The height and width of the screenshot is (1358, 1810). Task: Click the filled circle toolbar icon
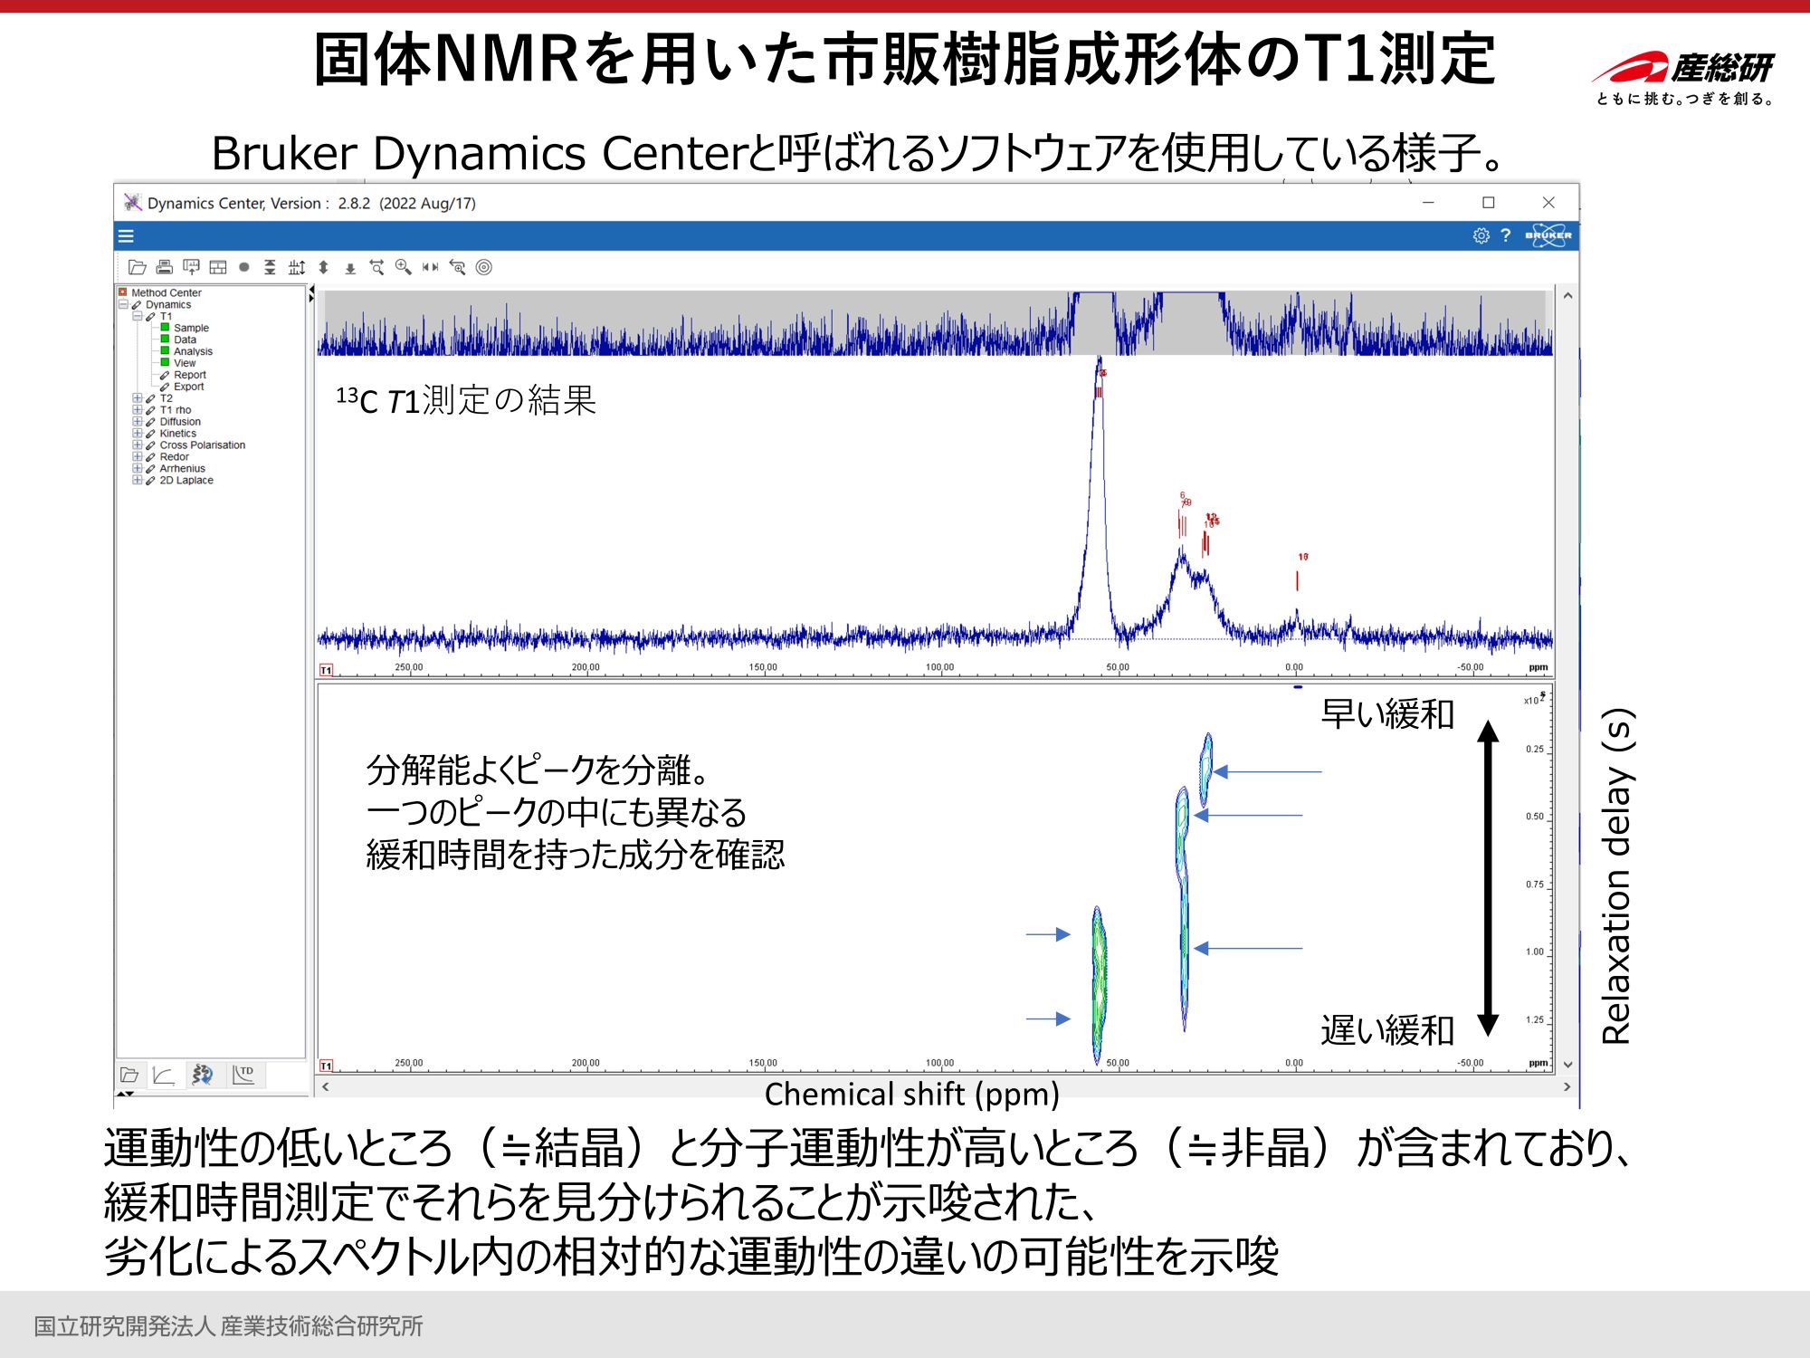click(x=243, y=267)
